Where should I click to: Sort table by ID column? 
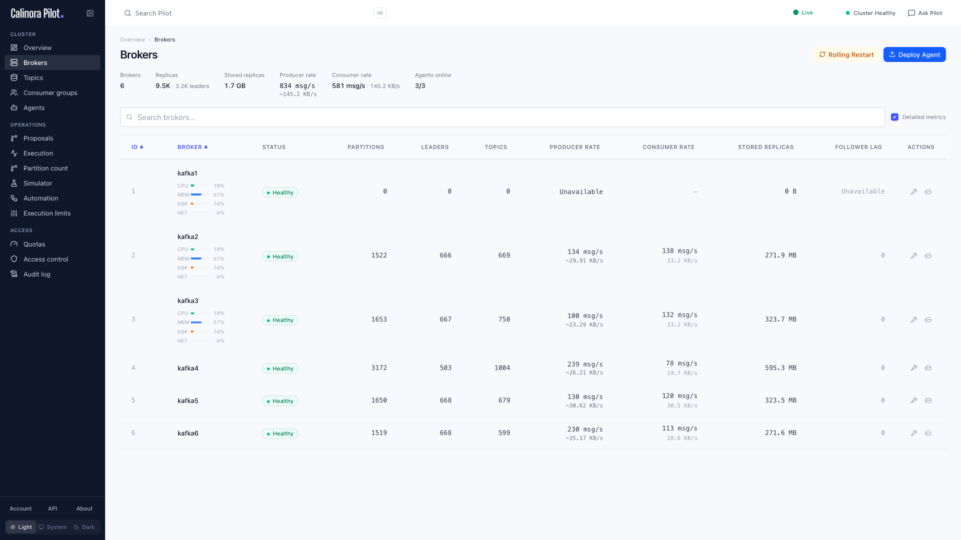pos(137,147)
